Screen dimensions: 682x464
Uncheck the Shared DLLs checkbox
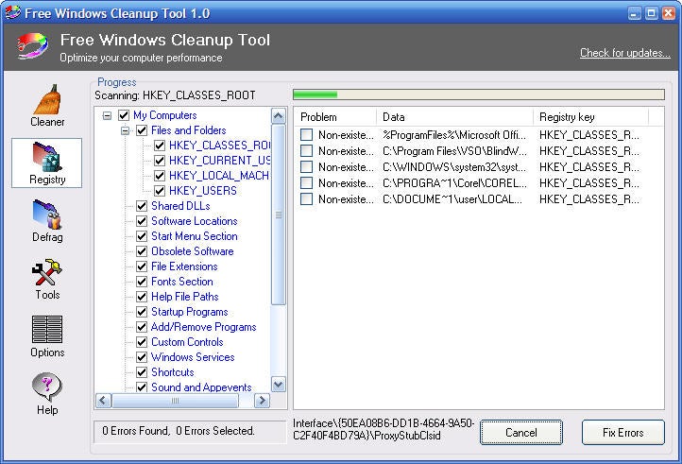tap(142, 206)
